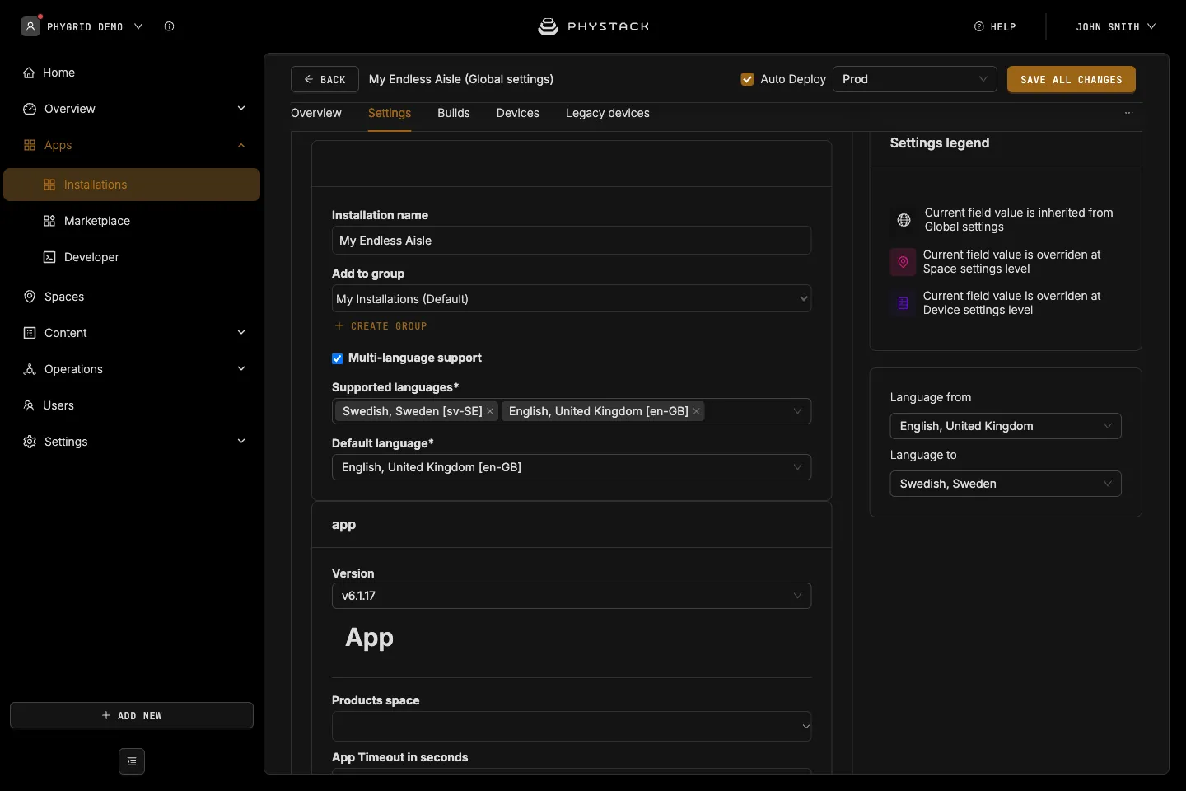Click the Spaces location pin icon
Viewport: 1186px width, 791px height.
point(30,297)
